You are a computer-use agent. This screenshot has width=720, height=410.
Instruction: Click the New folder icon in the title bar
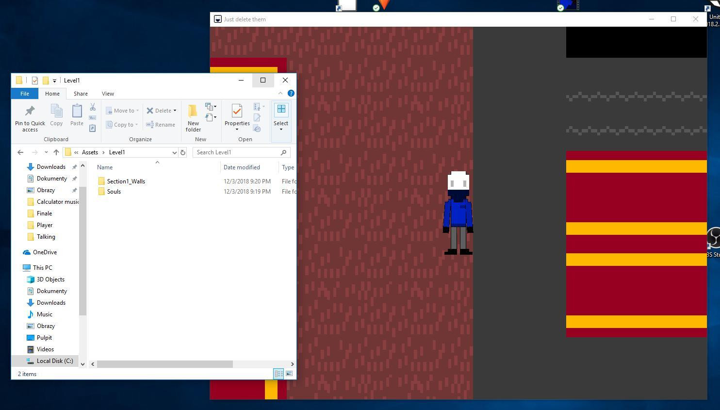point(46,81)
